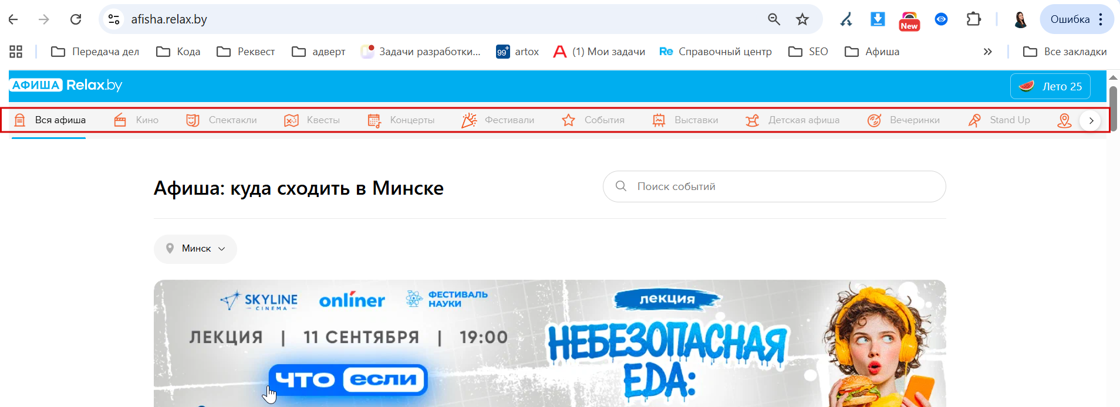Click the Детская афиша rocking horse icon

(753, 120)
